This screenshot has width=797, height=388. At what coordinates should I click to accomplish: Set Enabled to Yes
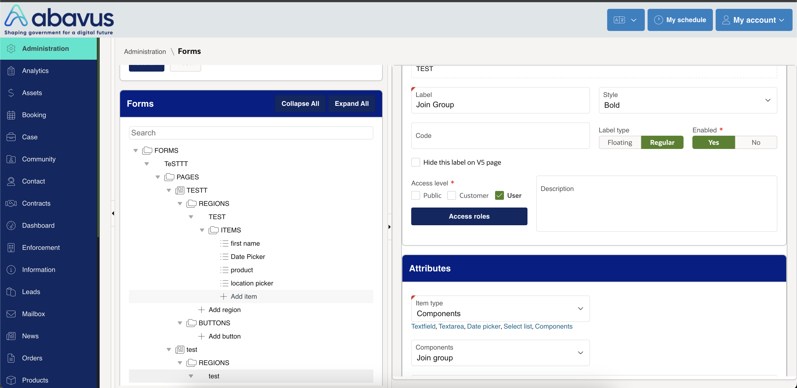coord(713,142)
